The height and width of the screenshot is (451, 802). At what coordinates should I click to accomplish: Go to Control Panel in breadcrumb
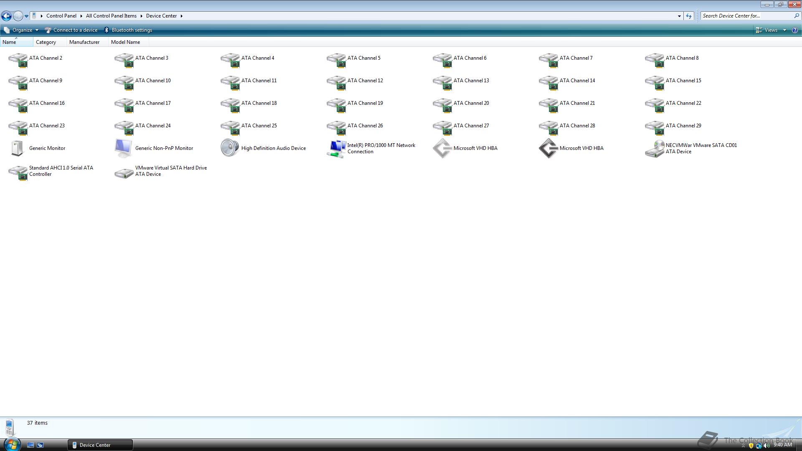click(61, 16)
